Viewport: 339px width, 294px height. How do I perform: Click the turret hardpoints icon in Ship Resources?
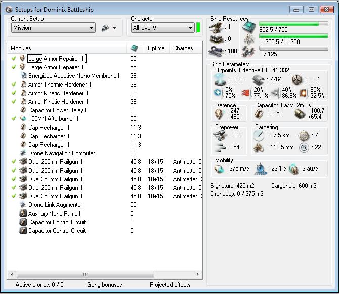click(x=216, y=27)
